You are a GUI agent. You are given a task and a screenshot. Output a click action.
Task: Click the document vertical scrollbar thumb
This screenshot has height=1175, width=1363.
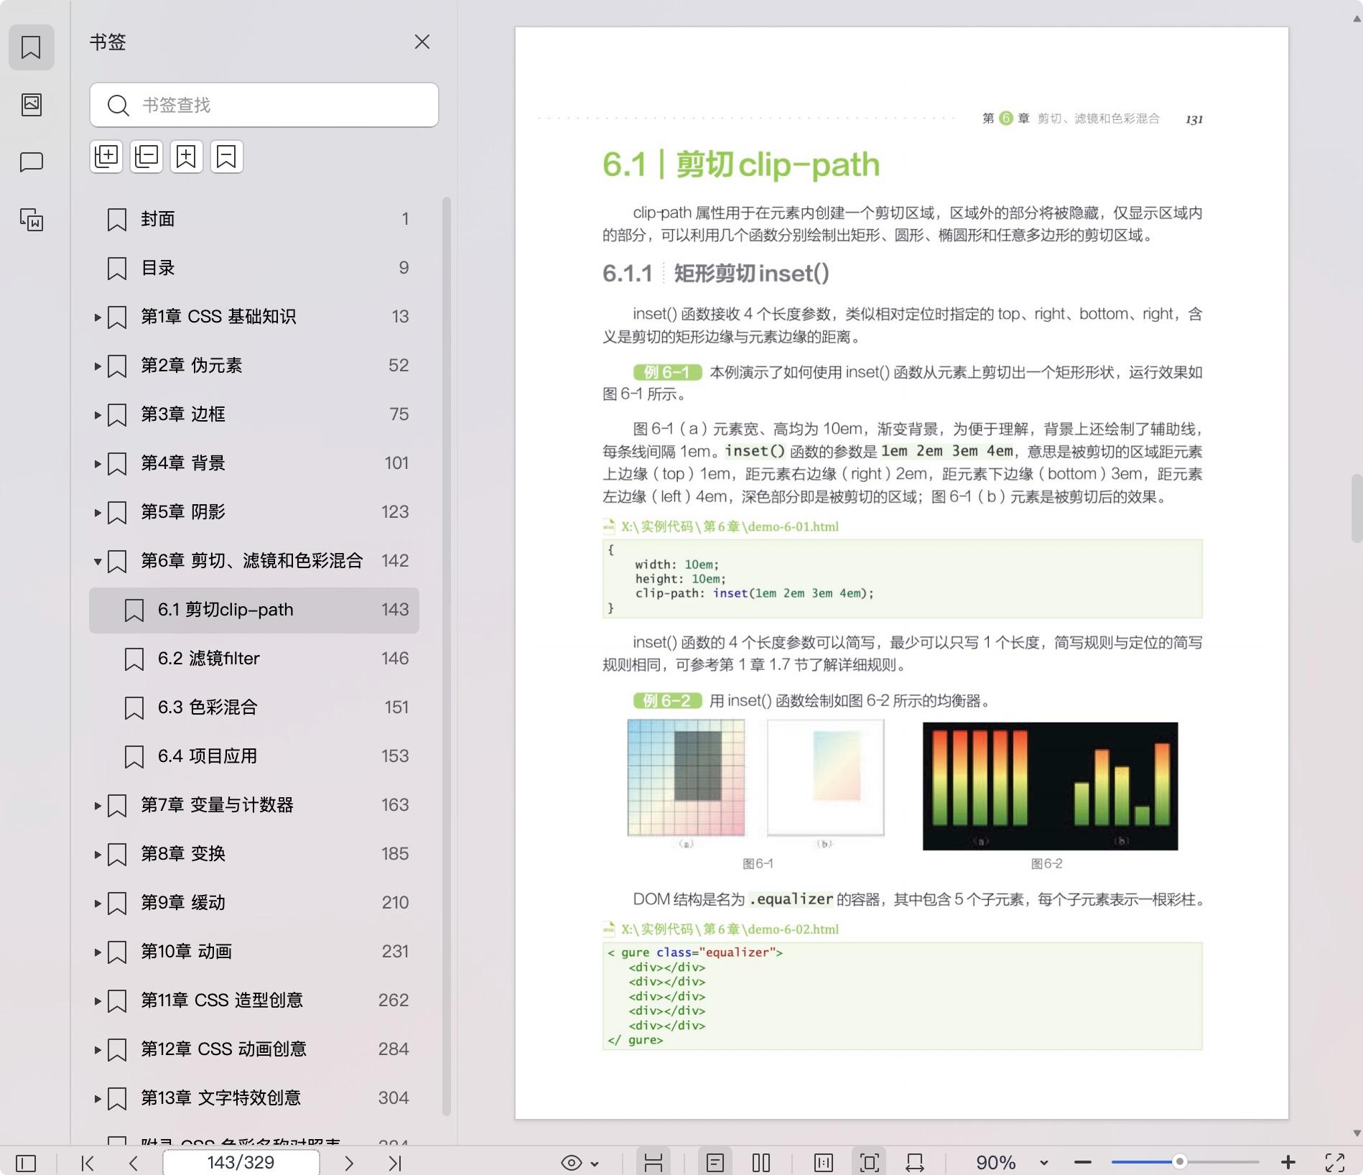(1357, 508)
